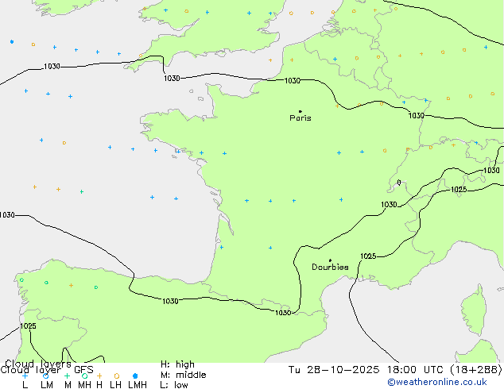Click the Paris city label
Viewport: 504px width, 389px height.
click(300, 117)
